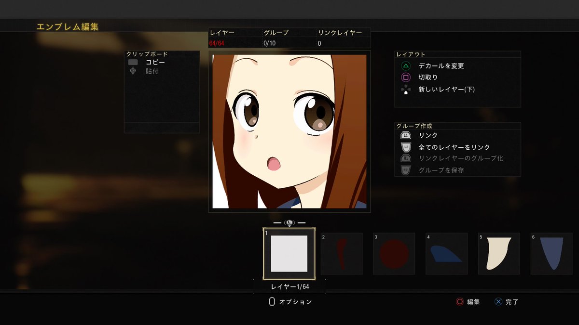This screenshot has width=579, height=325.
Task: Click the options button icon at bottom
Action: click(x=272, y=302)
